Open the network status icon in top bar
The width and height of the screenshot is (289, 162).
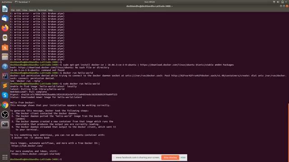click(x=274, y=2)
